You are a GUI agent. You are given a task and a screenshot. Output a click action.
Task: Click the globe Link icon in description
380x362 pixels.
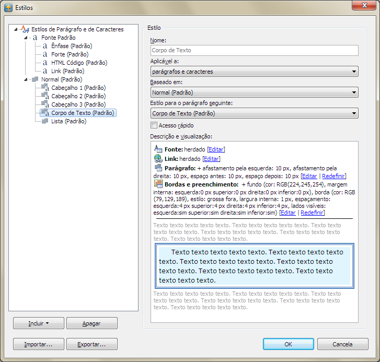tap(158, 158)
